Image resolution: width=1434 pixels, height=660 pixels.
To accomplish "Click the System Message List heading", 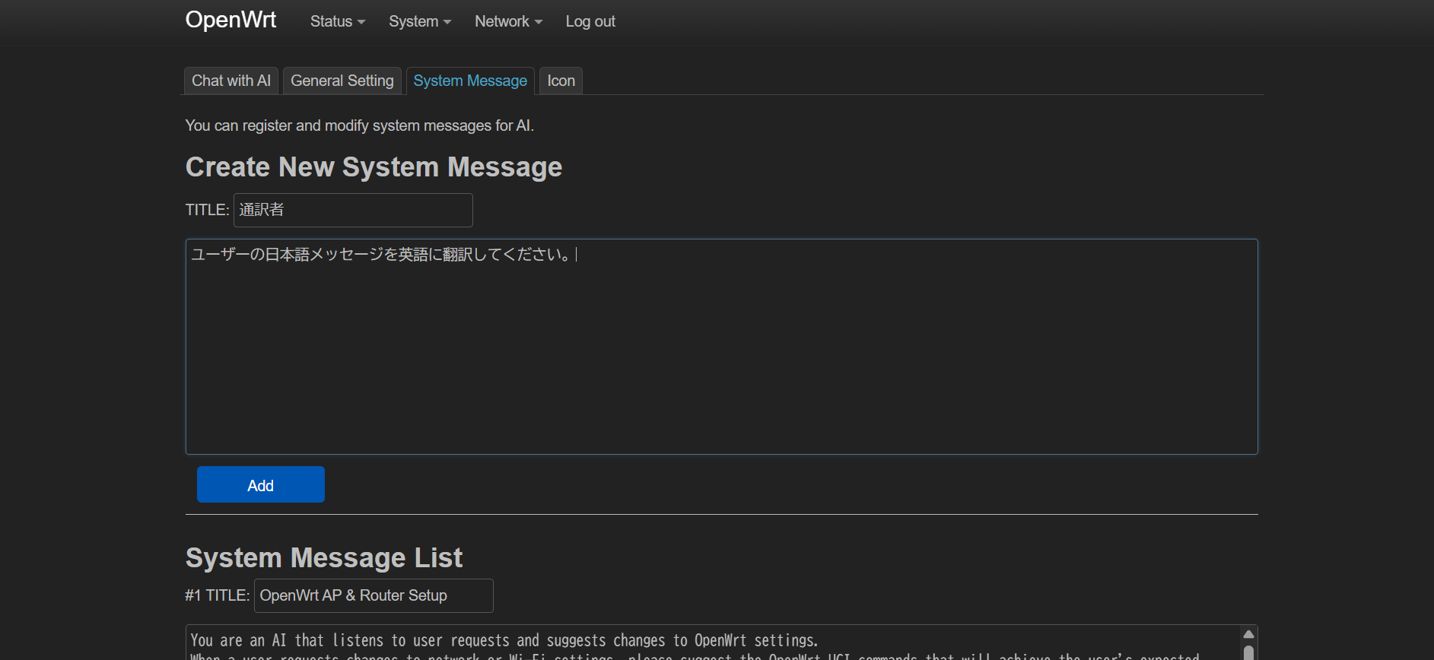I will click(x=324, y=557).
